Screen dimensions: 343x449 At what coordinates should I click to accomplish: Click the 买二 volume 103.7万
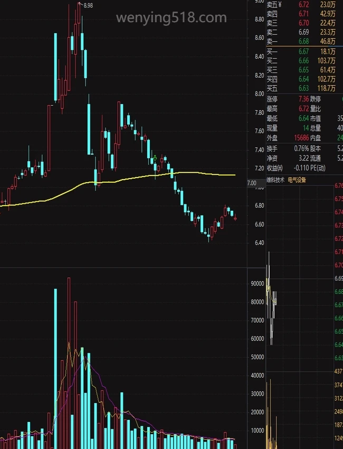(327, 60)
